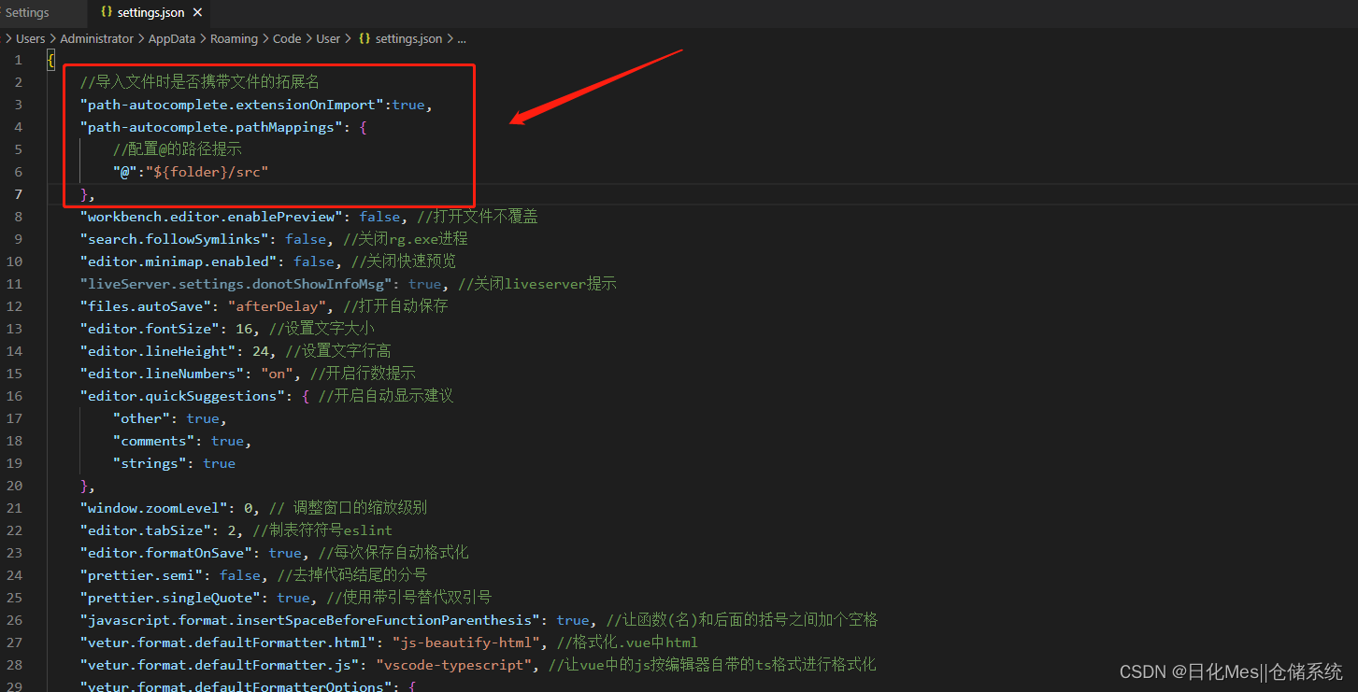Click the "js-beautify-html" value

coord(465,643)
